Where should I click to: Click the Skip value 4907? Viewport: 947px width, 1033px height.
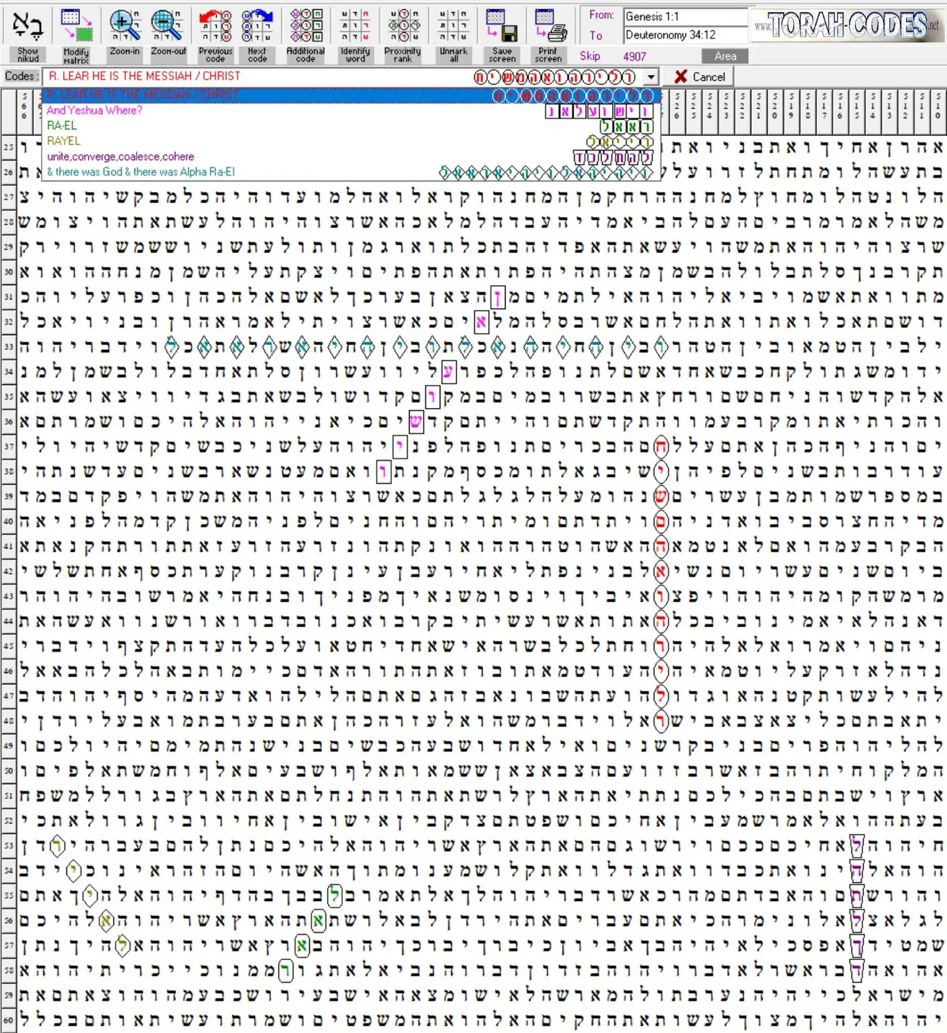(634, 57)
